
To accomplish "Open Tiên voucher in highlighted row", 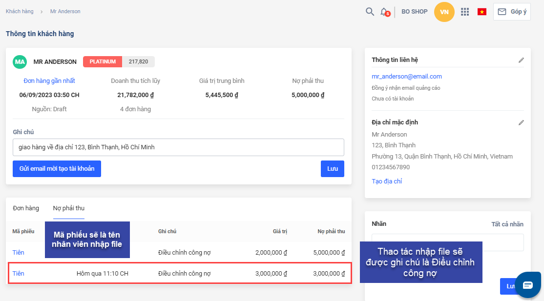I will 18,274.
